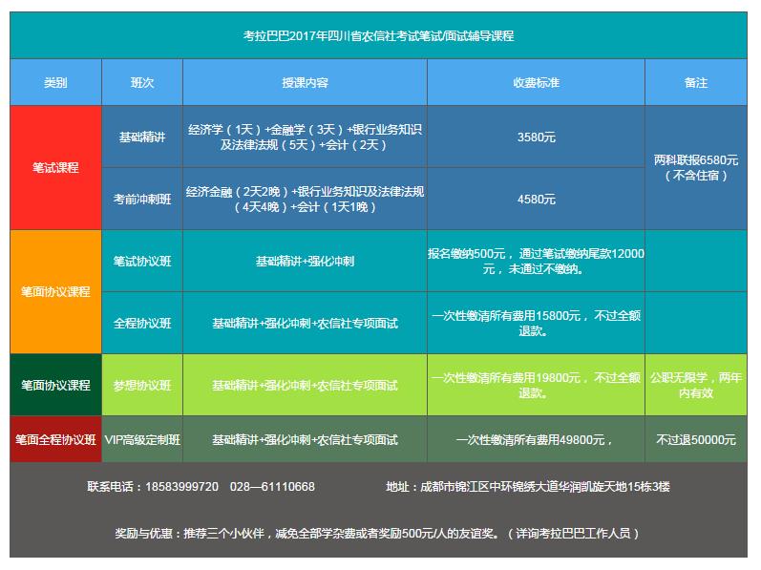Click VIP高级定制班 row content 基础精讲+强化冲刺+农信社专项面试
Viewport: 761px width, 570px height.
tap(305, 439)
